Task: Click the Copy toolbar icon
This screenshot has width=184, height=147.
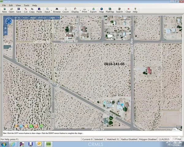Action: (32, 10)
